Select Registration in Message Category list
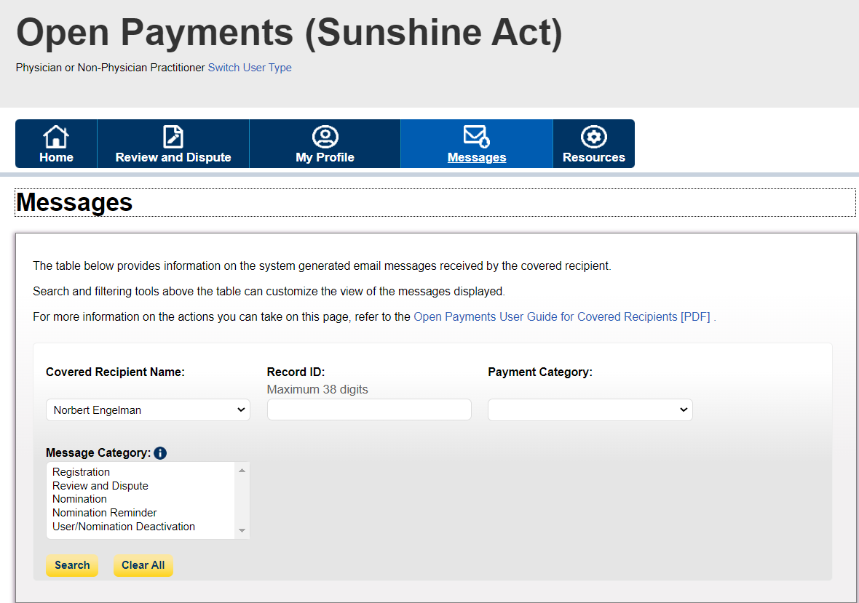This screenshot has width=859, height=603. pyautogui.click(x=81, y=472)
